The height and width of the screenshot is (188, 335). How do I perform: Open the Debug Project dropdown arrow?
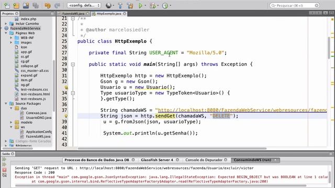click(158, 6)
